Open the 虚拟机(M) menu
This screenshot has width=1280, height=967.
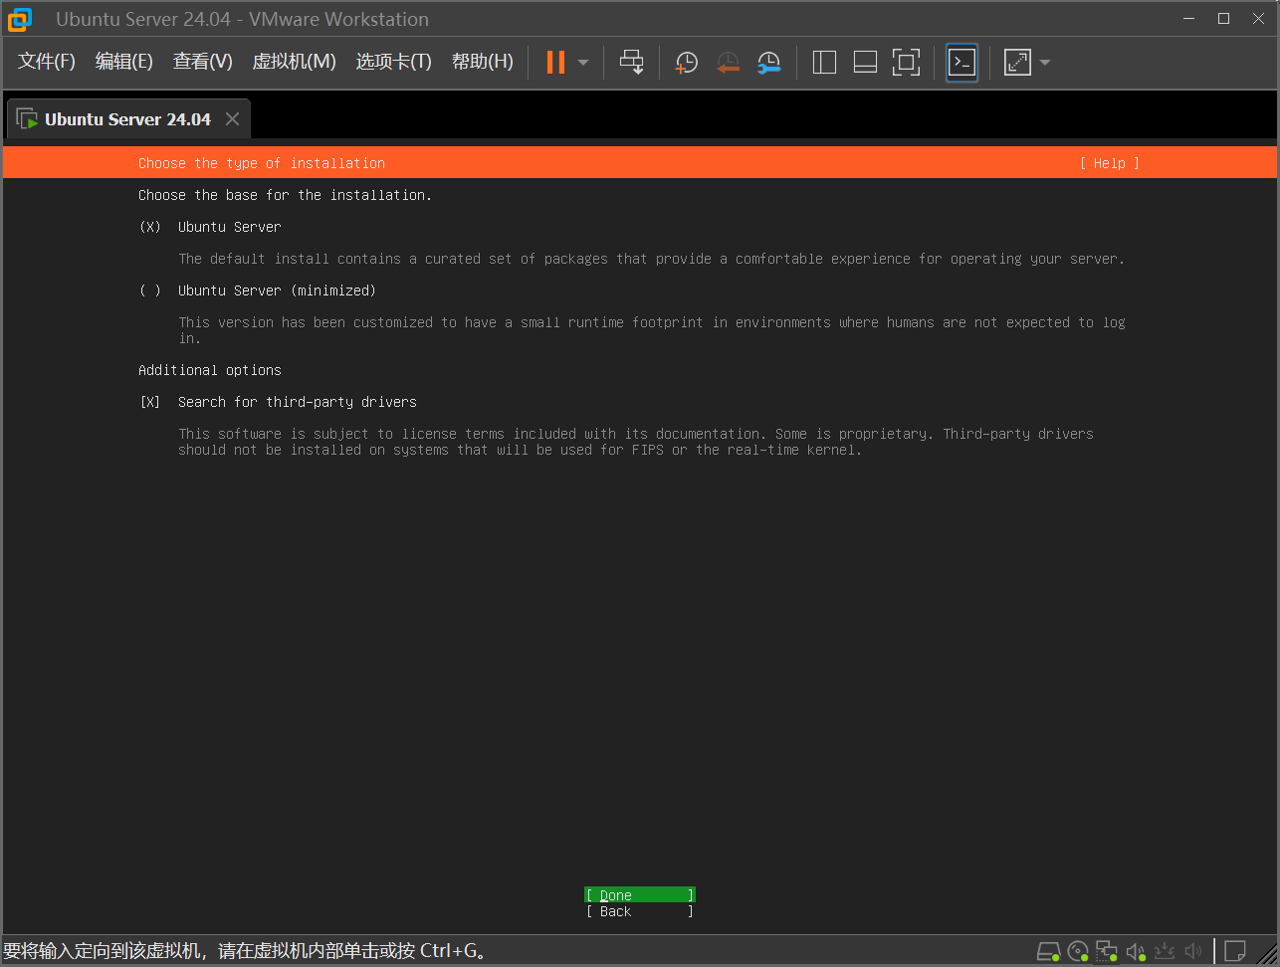pos(295,62)
